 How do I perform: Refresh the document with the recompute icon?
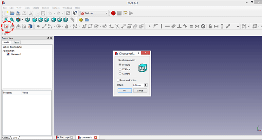[68, 13]
